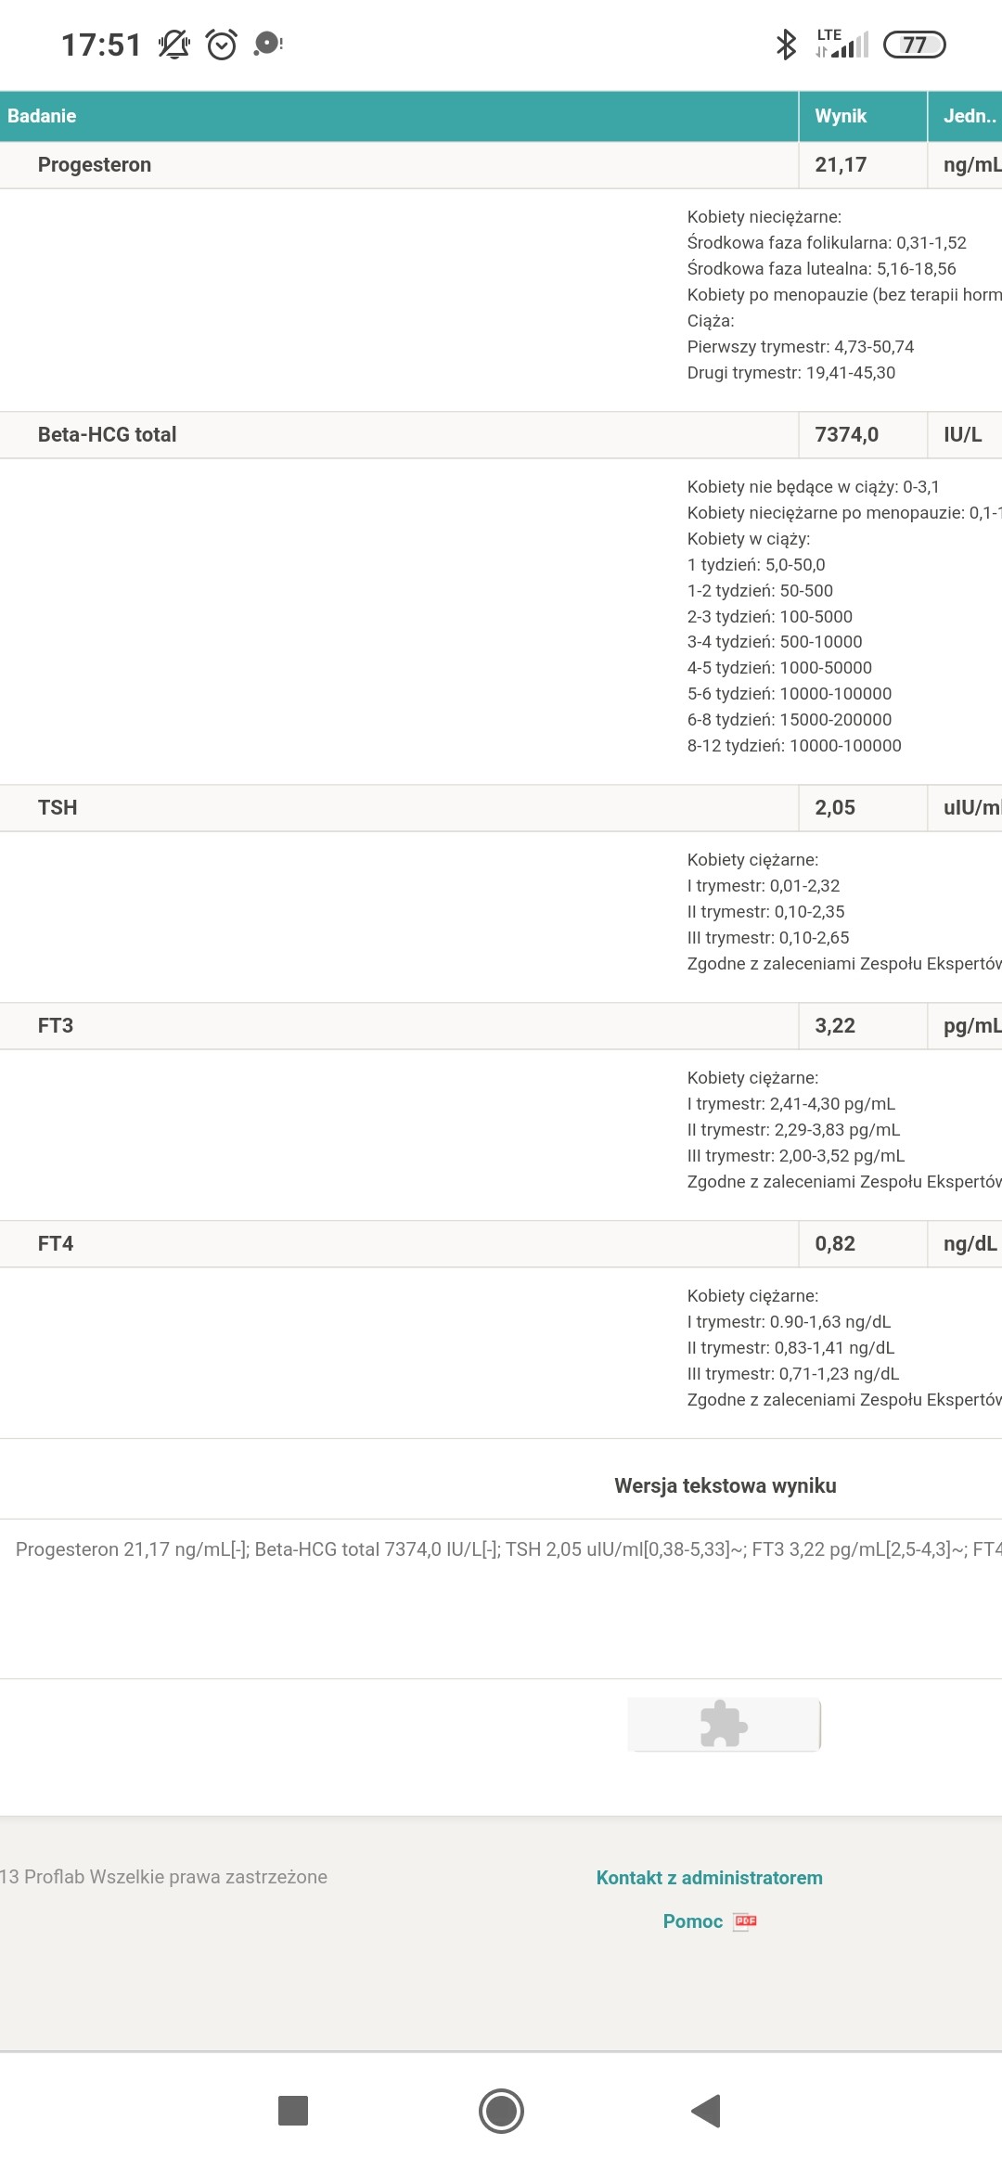Click the Badanie column header

42,116
